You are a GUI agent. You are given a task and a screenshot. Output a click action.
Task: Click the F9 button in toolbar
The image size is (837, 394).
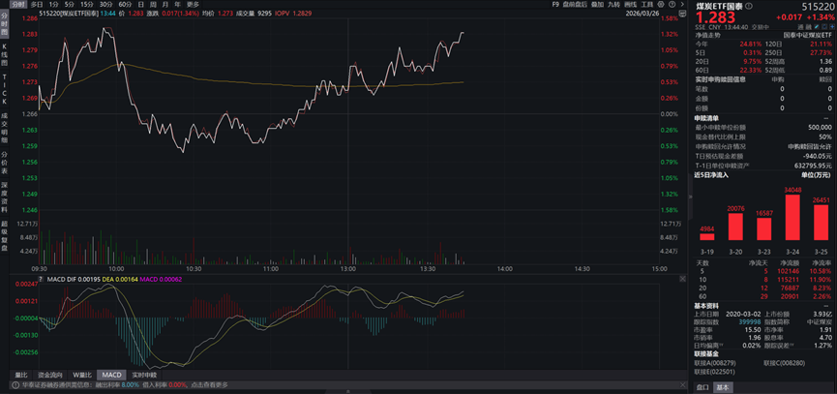[x=555, y=5]
